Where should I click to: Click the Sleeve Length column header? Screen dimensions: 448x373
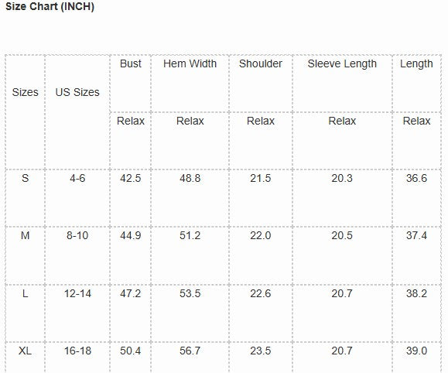(x=342, y=63)
